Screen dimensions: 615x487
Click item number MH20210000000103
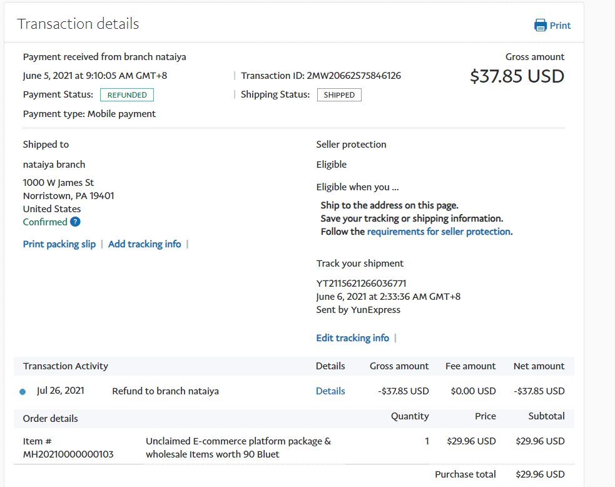point(68,454)
